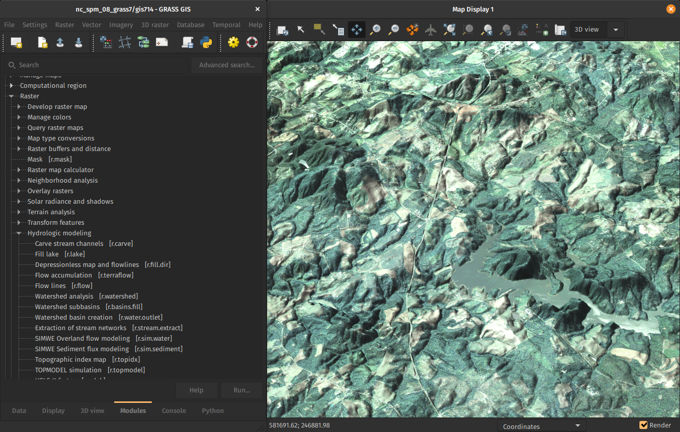Render the map in Map Display
The width and height of the screenshot is (680, 432).
[282, 30]
